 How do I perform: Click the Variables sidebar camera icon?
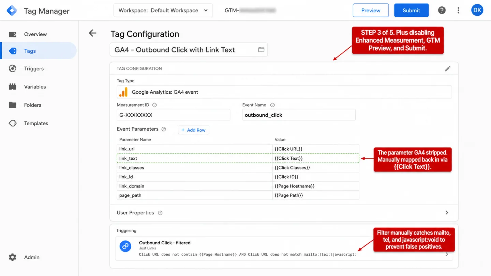[x=13, y=87]
